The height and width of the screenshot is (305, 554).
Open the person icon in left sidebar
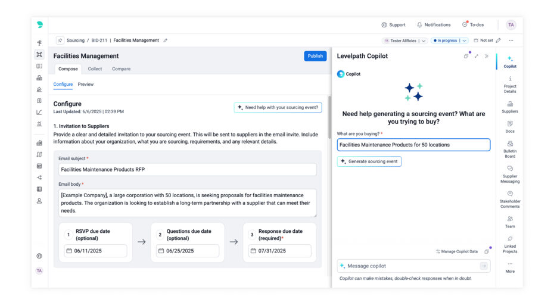coord(39,201)
